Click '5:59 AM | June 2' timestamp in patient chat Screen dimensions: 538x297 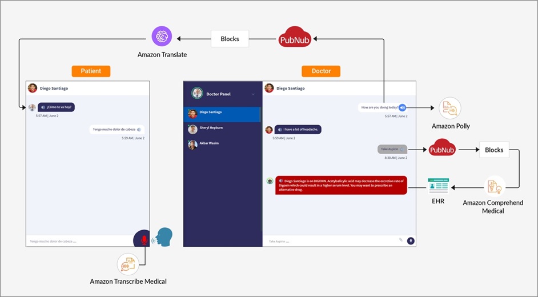point(133,138)
